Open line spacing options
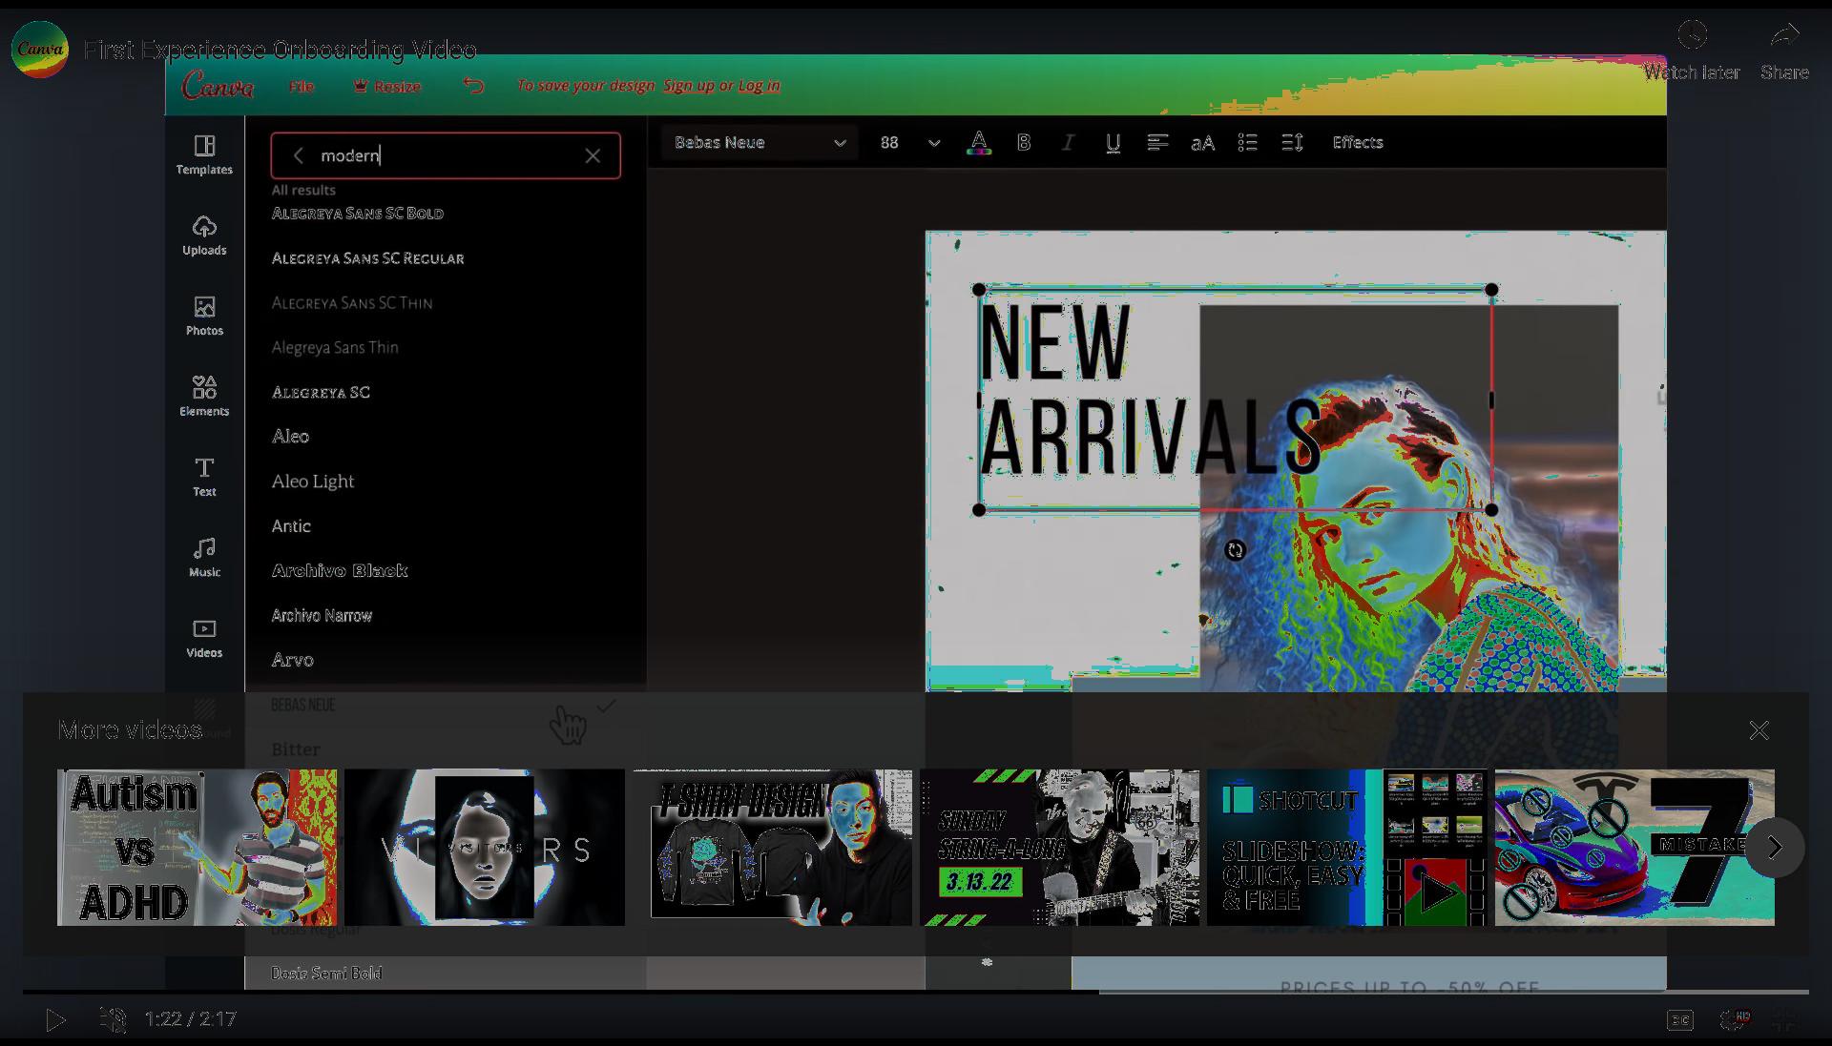 [1292, 142]
